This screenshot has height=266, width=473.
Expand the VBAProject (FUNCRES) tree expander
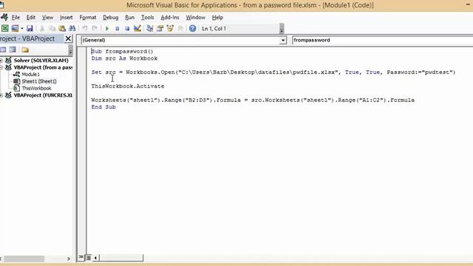pos(1,95)
